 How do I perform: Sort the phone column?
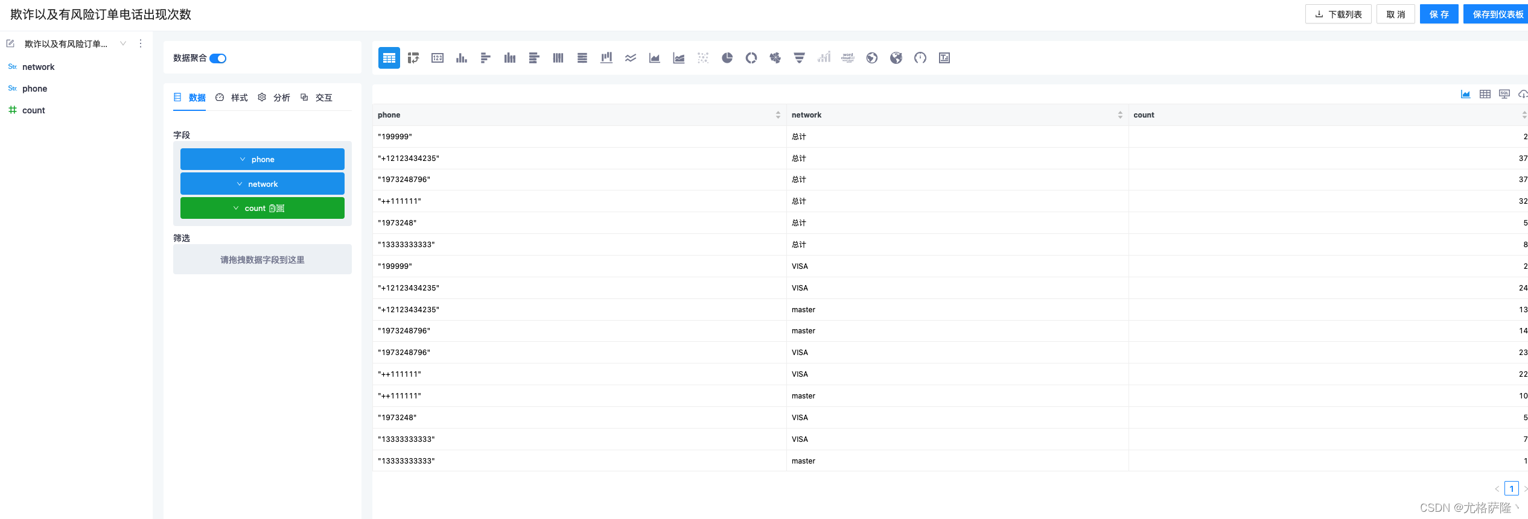point(778,115)
